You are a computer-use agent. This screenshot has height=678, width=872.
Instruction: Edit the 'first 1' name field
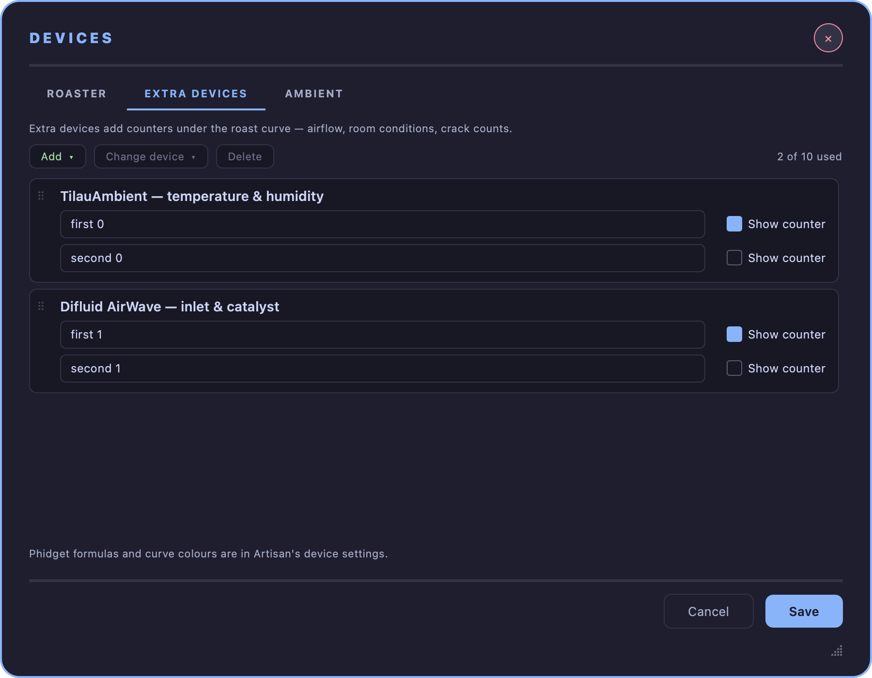click(x=382, y=335)
